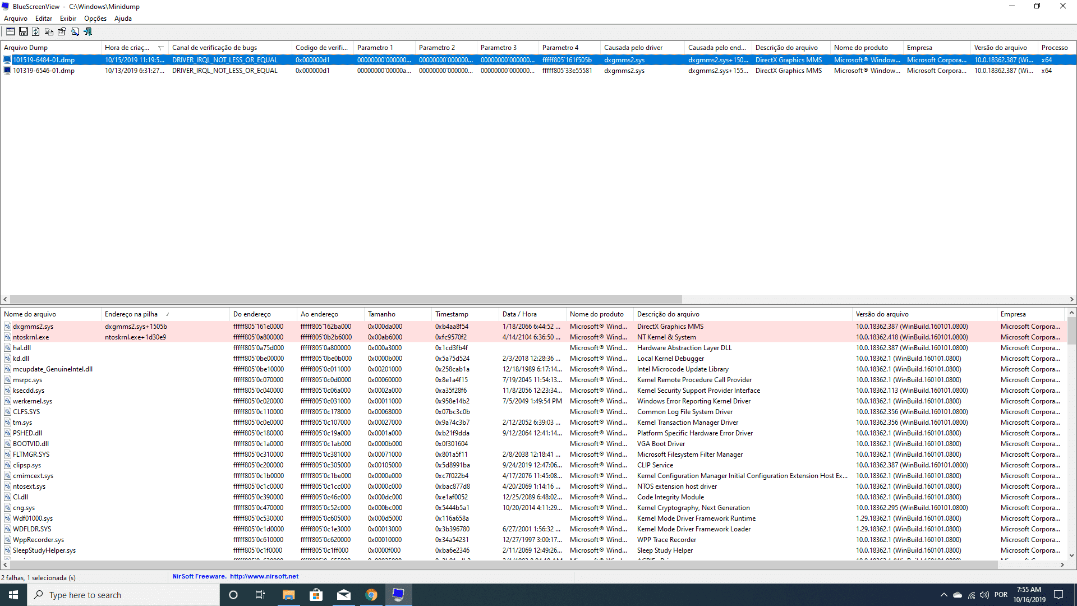The image size is (1077, 606).
Task: Click the upper pane scroll right arrow
Action: pyautogui.click(x=1071, y=300)
